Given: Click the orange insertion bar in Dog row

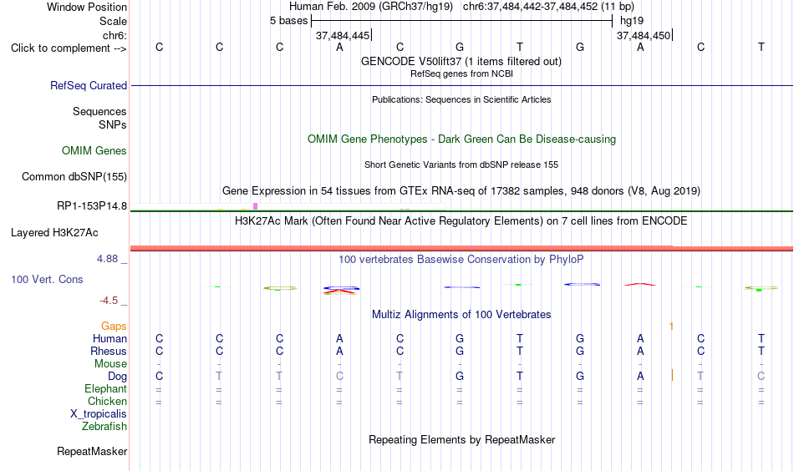Looking at the screenshot, I should click(672, 376).
